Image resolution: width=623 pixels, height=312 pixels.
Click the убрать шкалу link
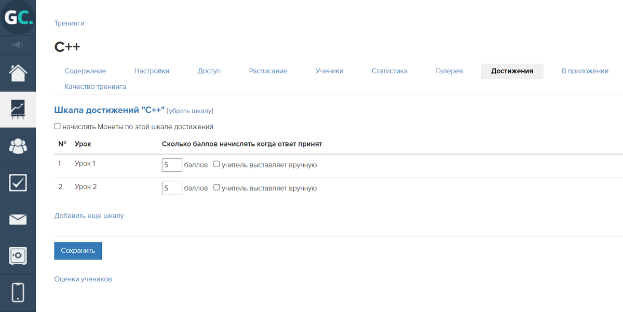tap(190, 111)
